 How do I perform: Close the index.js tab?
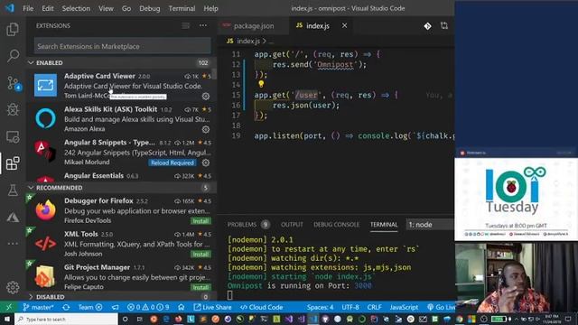[x=344, y=26]
